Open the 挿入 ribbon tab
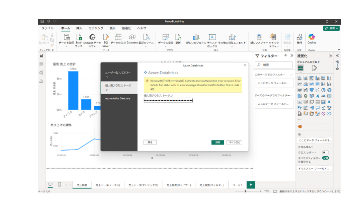Viewport: 359px width, 210px height. tap(79, 28)
